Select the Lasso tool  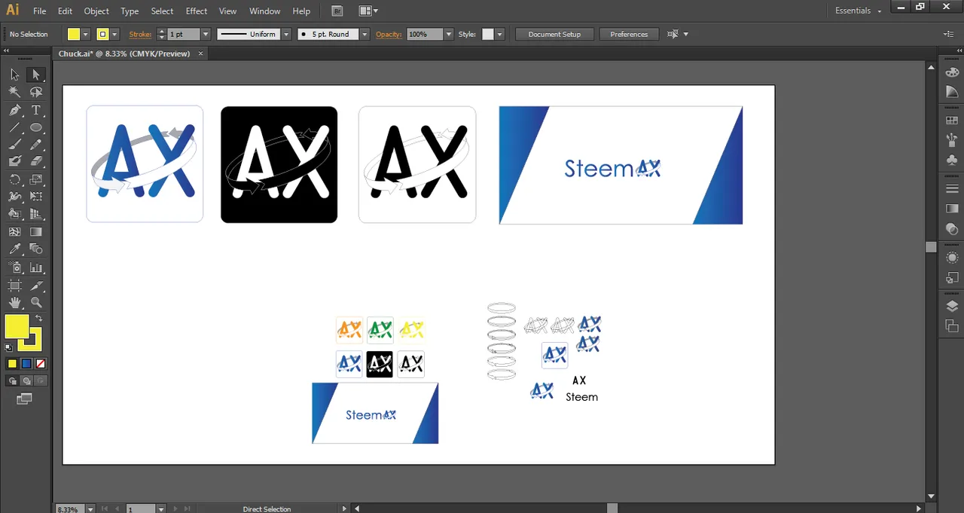(x=35, y=92)
